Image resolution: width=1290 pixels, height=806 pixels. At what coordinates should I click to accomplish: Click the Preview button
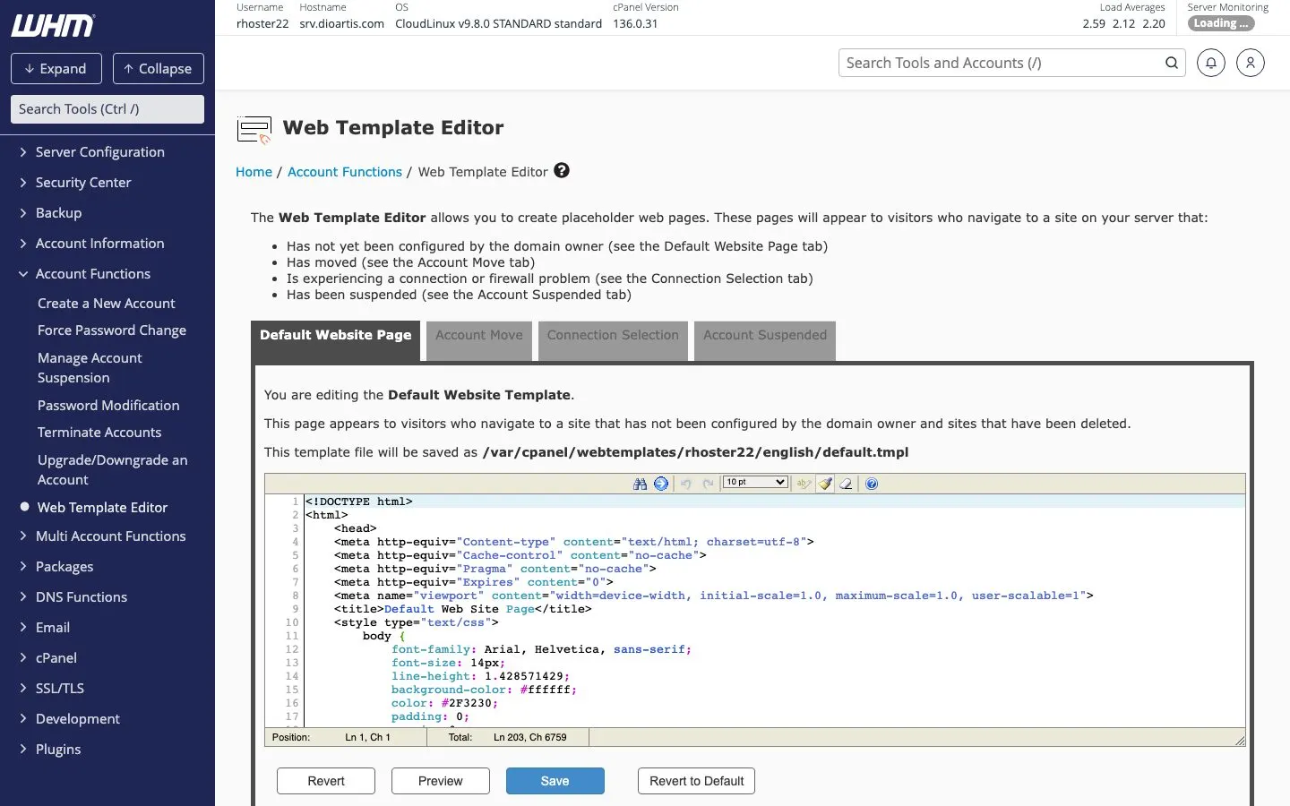coord(441,781)
